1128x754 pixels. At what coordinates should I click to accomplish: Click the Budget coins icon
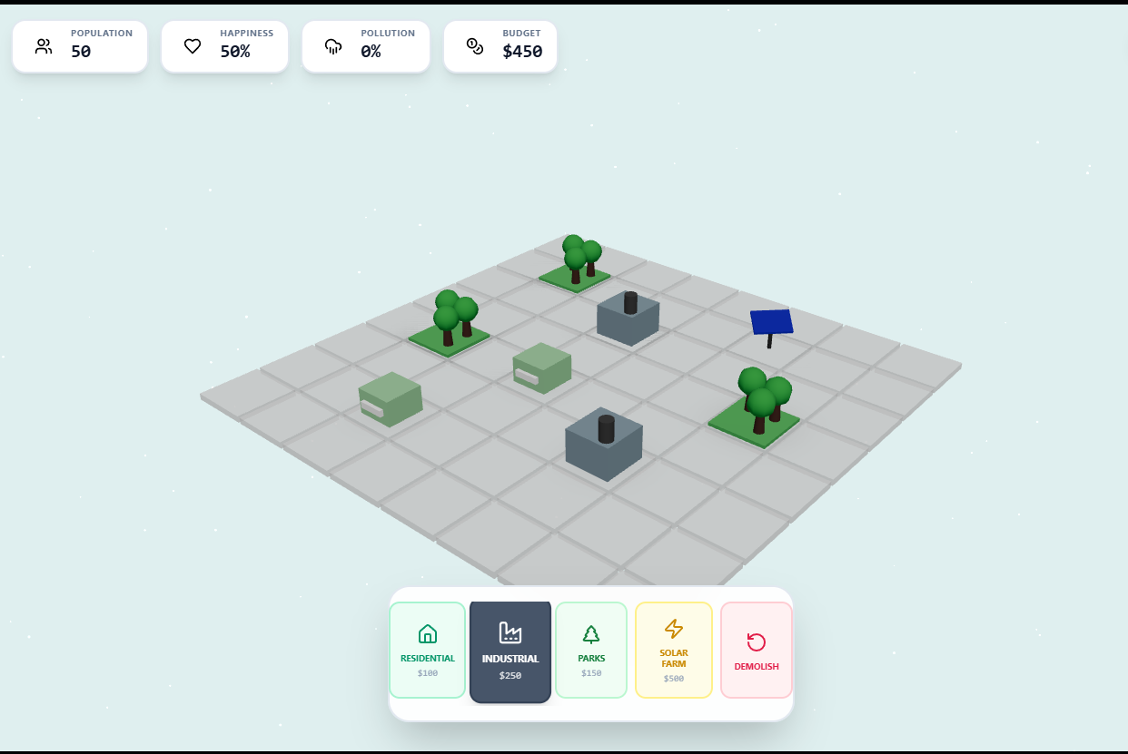click(475, 46)
